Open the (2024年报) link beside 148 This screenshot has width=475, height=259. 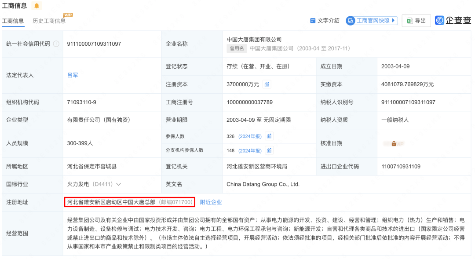coord(250,150)
